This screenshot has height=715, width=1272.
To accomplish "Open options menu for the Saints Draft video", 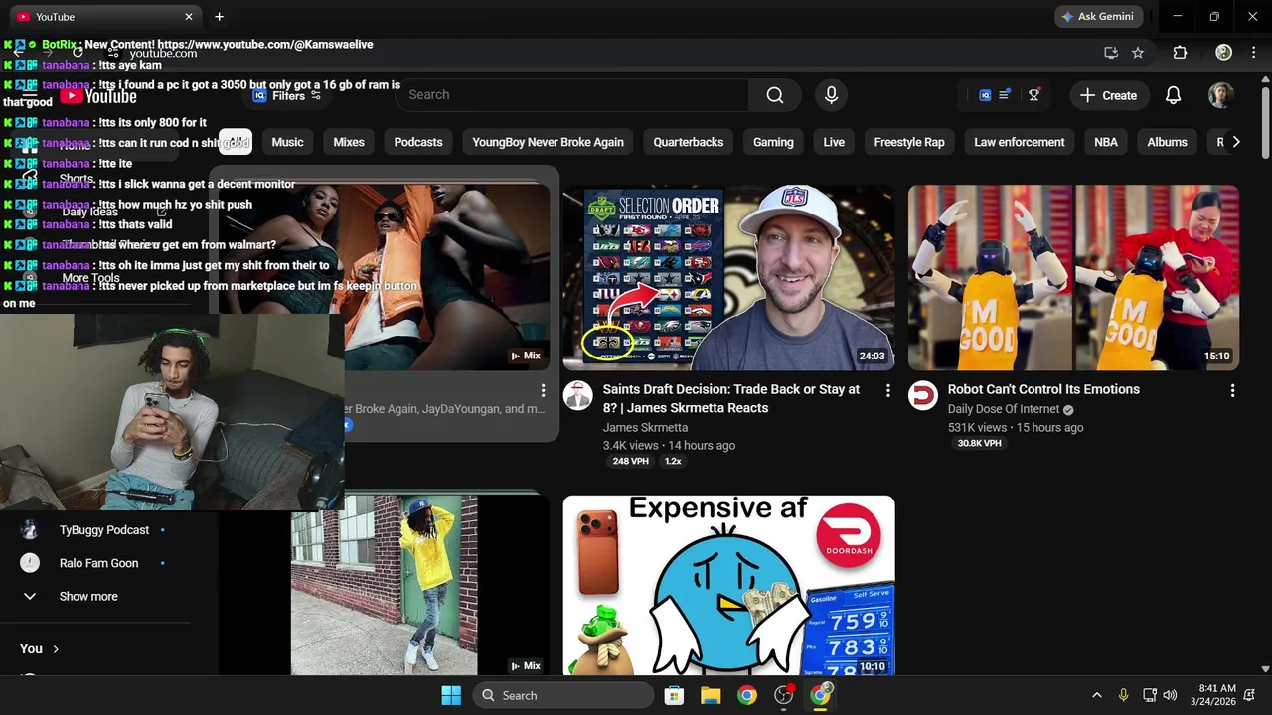I will click(888, 391).
